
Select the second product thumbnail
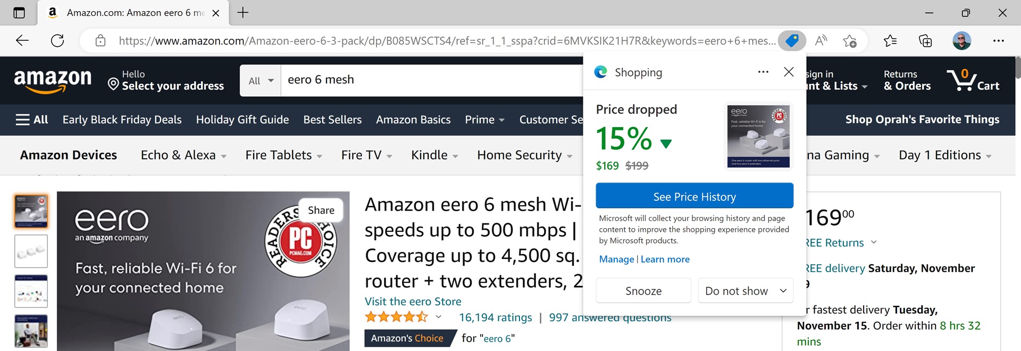(31, 251)
